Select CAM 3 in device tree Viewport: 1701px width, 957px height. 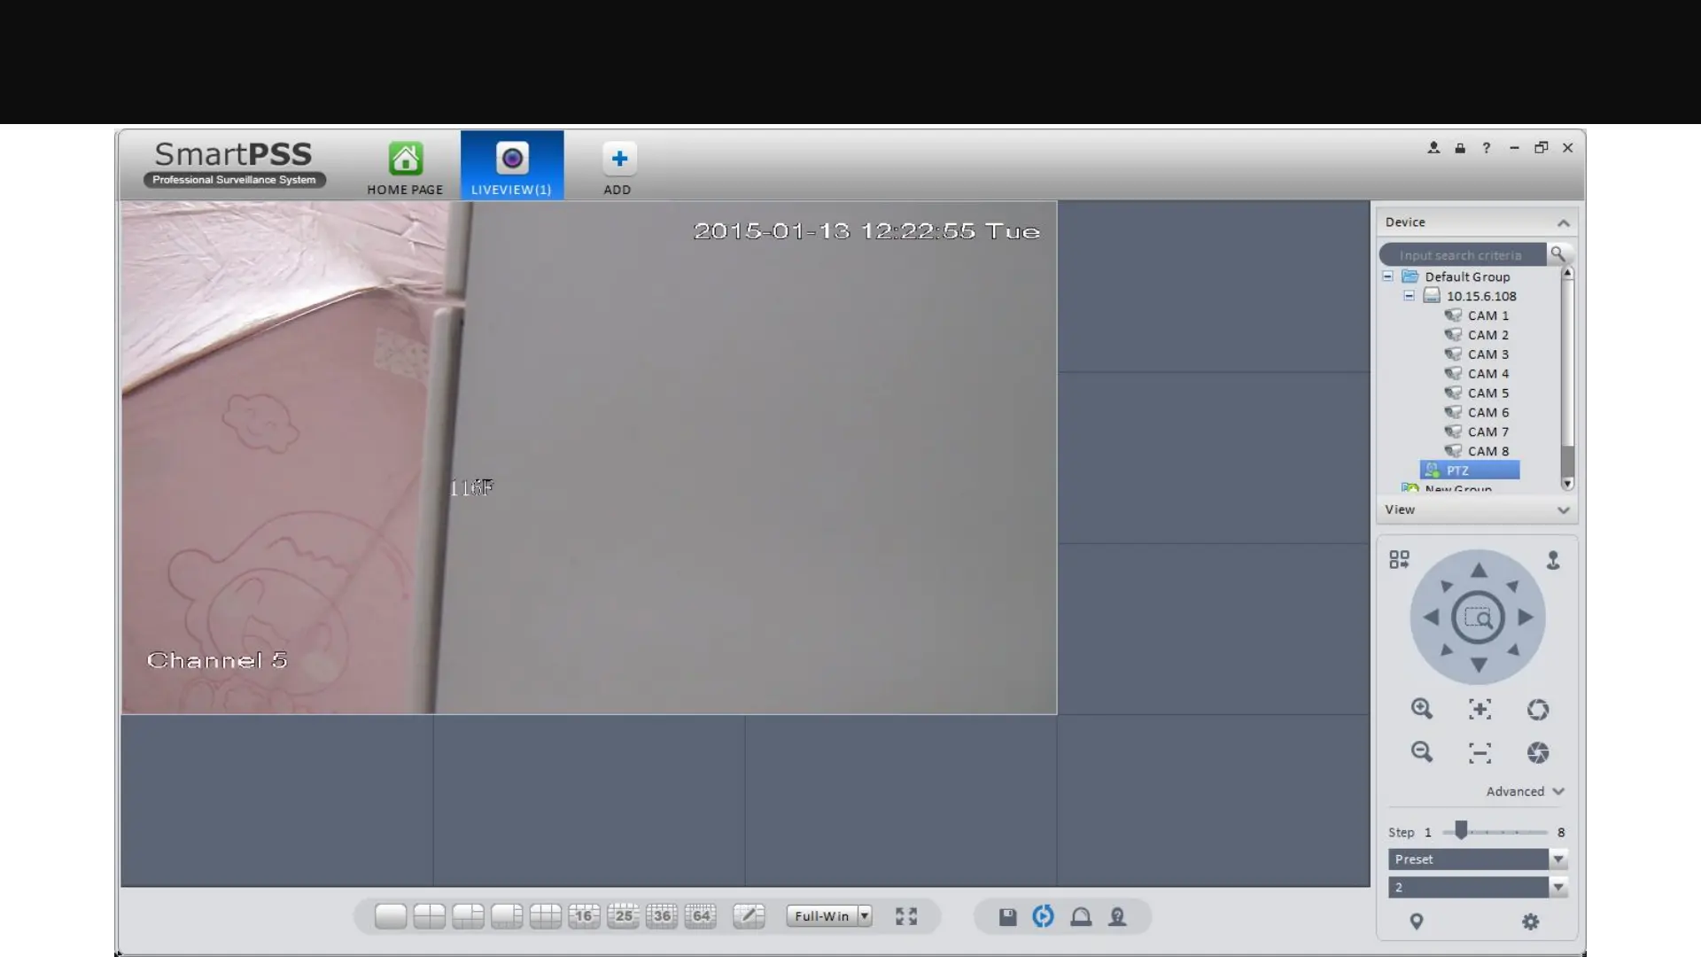[x=1477, y=354]
